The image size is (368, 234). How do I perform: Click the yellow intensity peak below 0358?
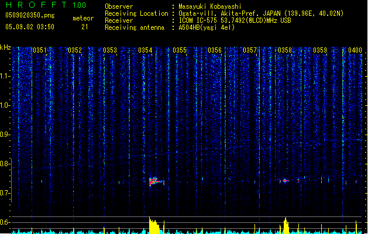click(286, 226)
